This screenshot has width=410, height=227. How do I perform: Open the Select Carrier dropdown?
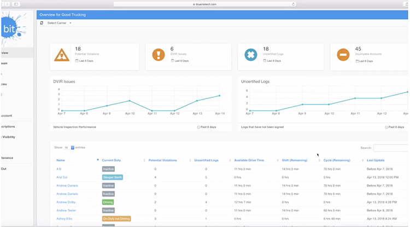tap(59, 23)
